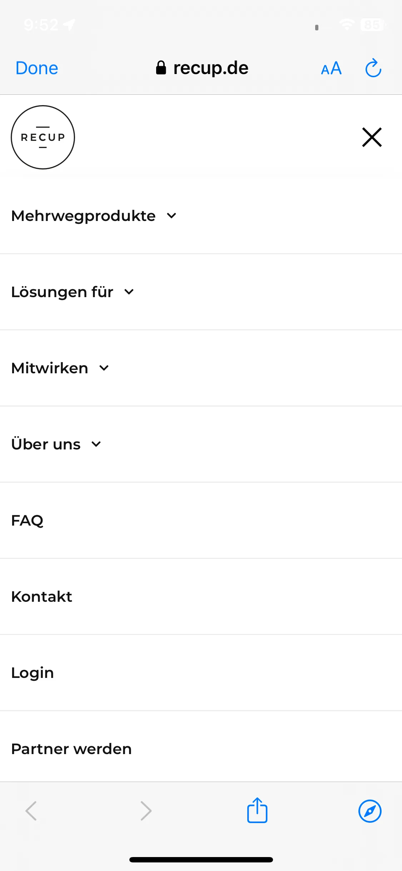Tap the RECUP circular logo

(x=43, y=137)
